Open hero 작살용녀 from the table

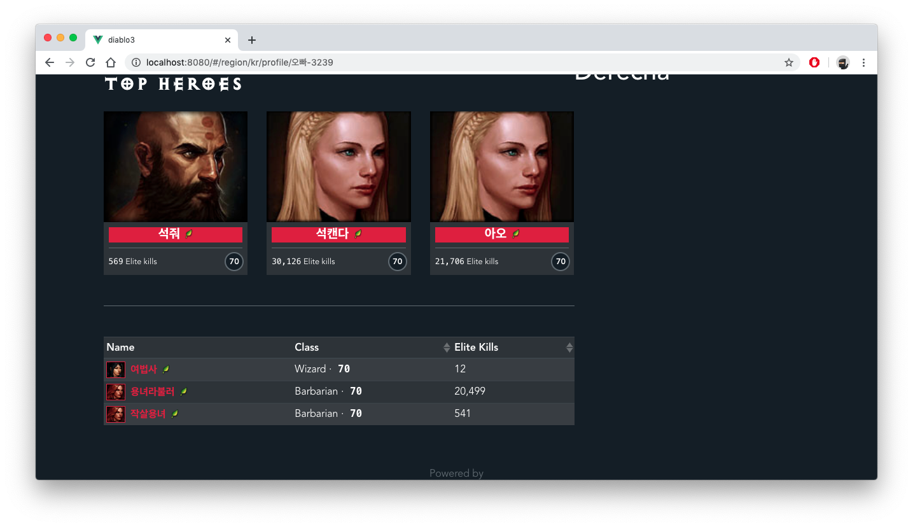click(x=148, y=414)
